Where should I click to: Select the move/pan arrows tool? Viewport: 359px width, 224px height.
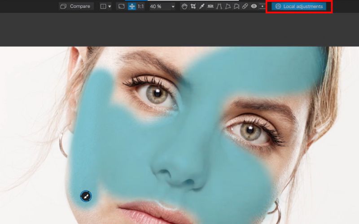[x=132, y=6]
